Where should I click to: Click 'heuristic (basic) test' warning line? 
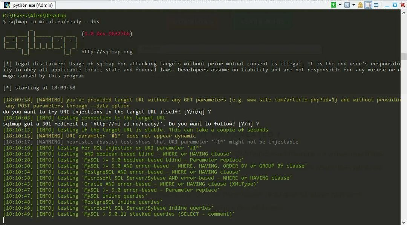(x=150, y=142)
